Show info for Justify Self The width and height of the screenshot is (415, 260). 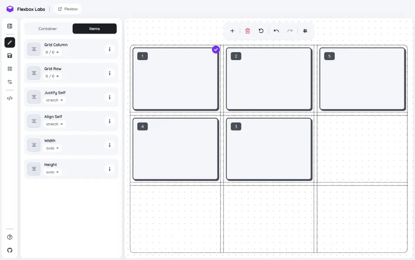110,97
